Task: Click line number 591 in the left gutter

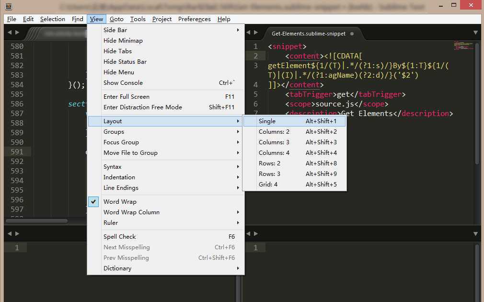Action: 17,151
